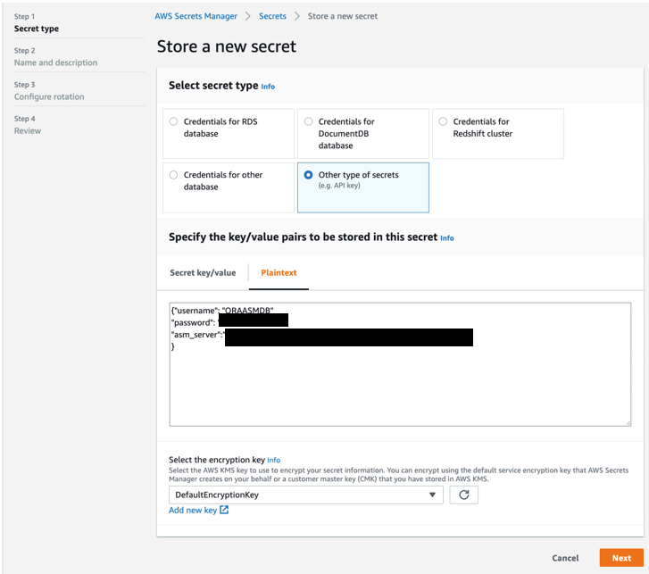The image size is (649, 574).
Task: Click Info link next to Select secret type
Action: 268,87
